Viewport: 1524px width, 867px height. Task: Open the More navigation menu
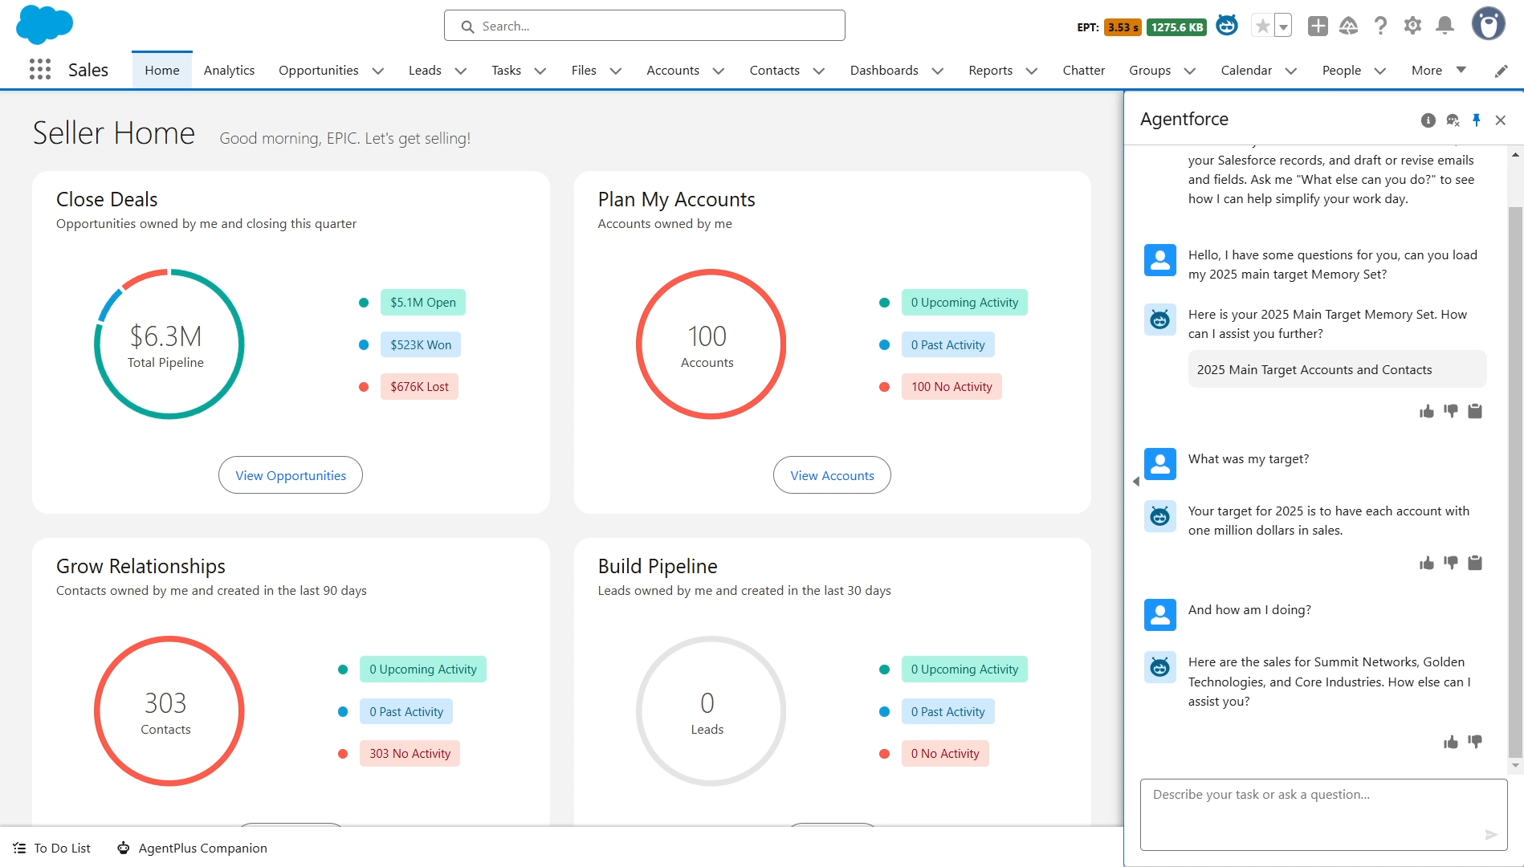pos(1438,71)
